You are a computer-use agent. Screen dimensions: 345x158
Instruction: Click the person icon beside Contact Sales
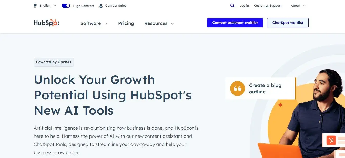pyautogui.click(x=101, y=5)
